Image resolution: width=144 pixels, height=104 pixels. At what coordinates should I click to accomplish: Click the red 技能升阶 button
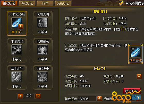132,91
